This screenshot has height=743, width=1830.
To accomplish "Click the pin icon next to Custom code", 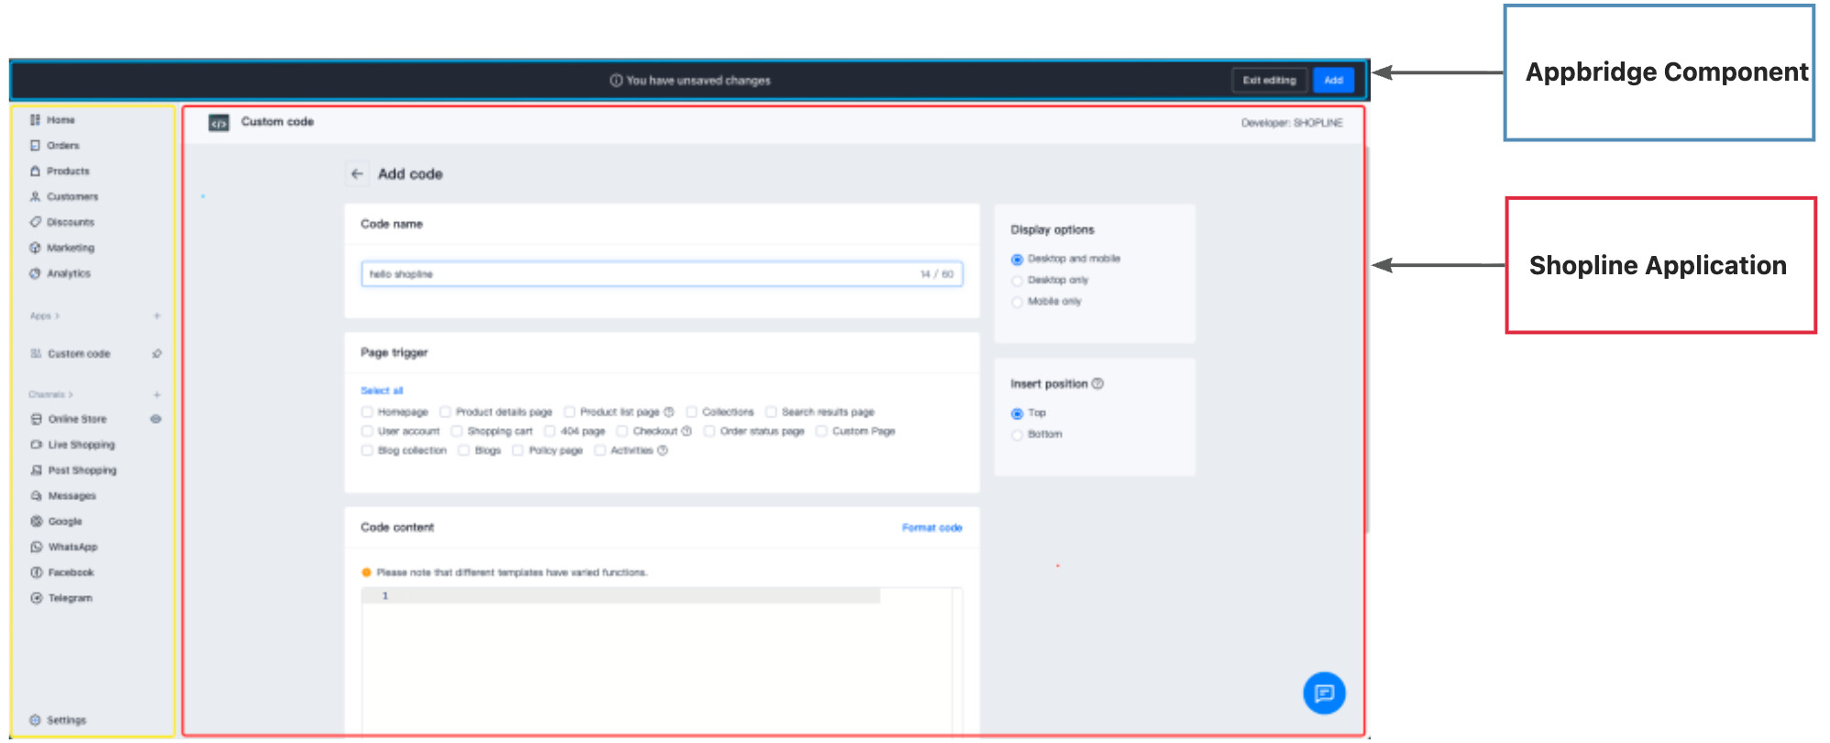I will [x=157, y=354].
